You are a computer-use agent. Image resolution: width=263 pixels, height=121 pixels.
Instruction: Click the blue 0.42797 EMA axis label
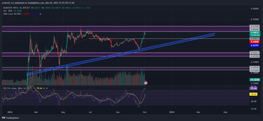tap(255, 45)
